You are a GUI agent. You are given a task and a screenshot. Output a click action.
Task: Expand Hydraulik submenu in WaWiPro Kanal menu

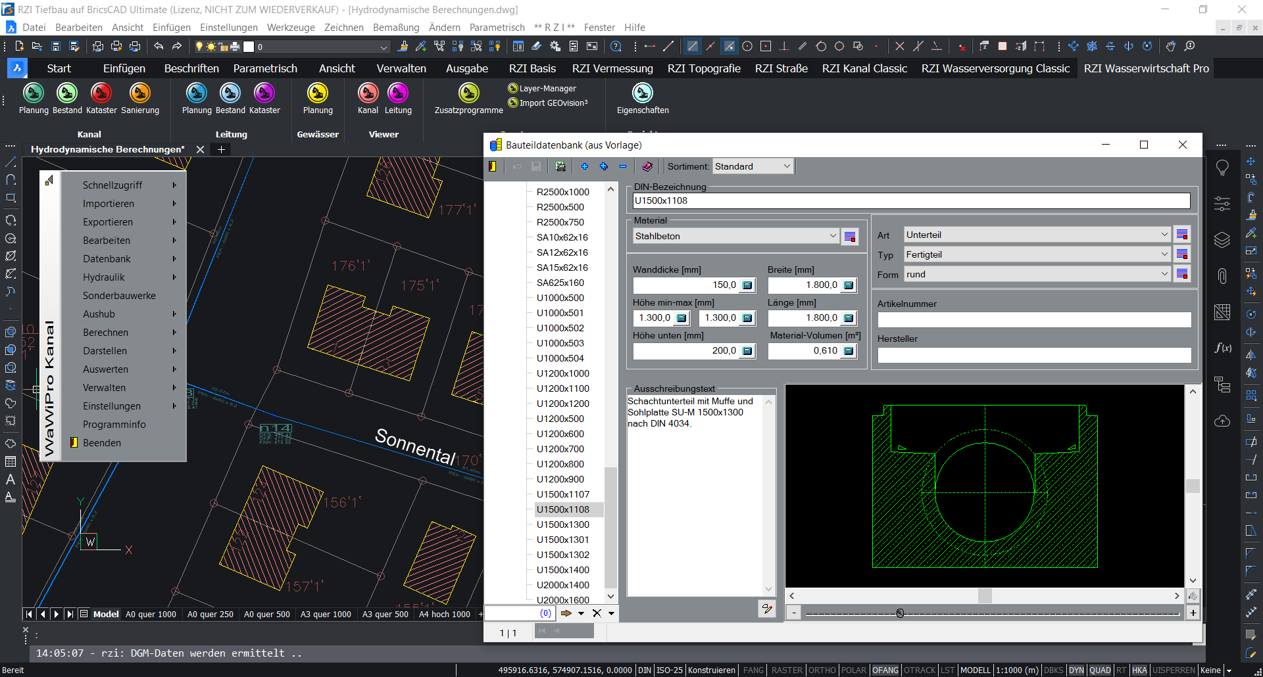click(x=123, y=277)
